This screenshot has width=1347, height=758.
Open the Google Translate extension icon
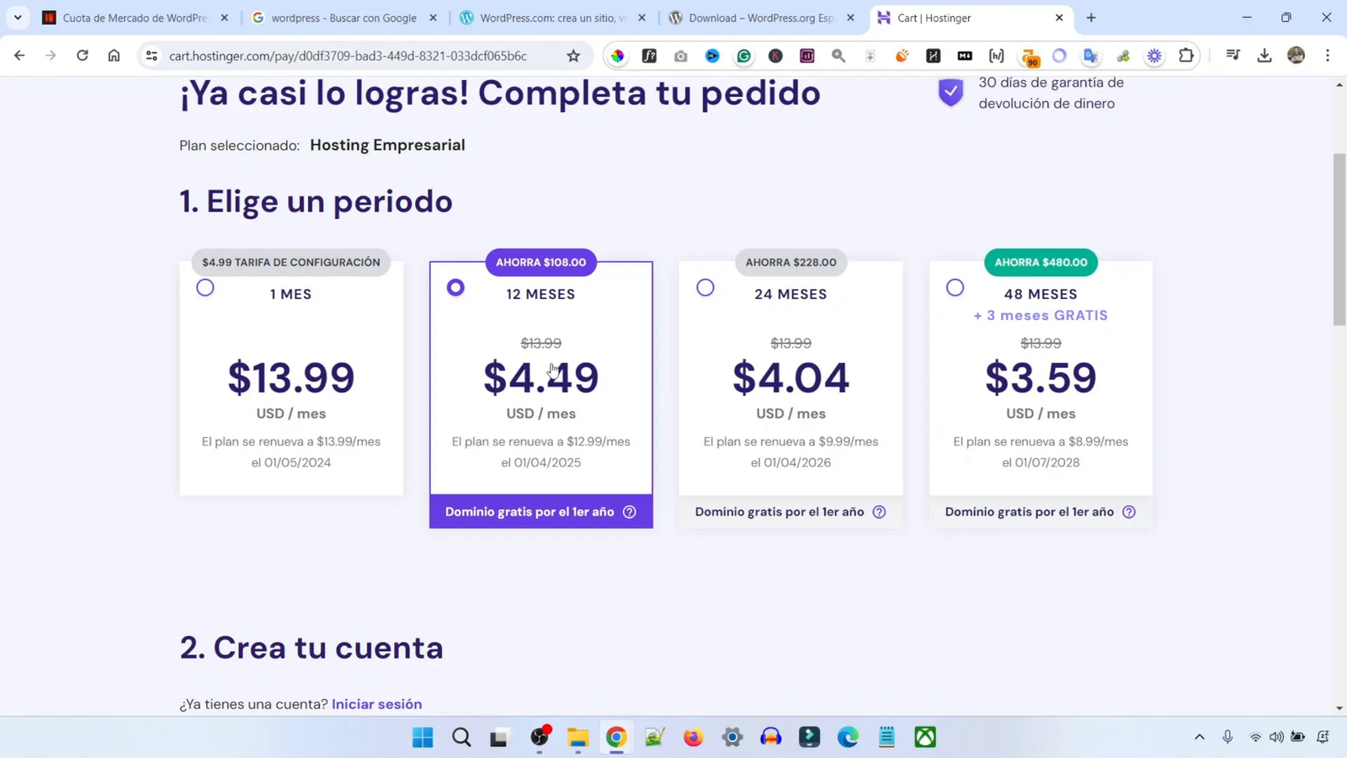click(1091, 56)
